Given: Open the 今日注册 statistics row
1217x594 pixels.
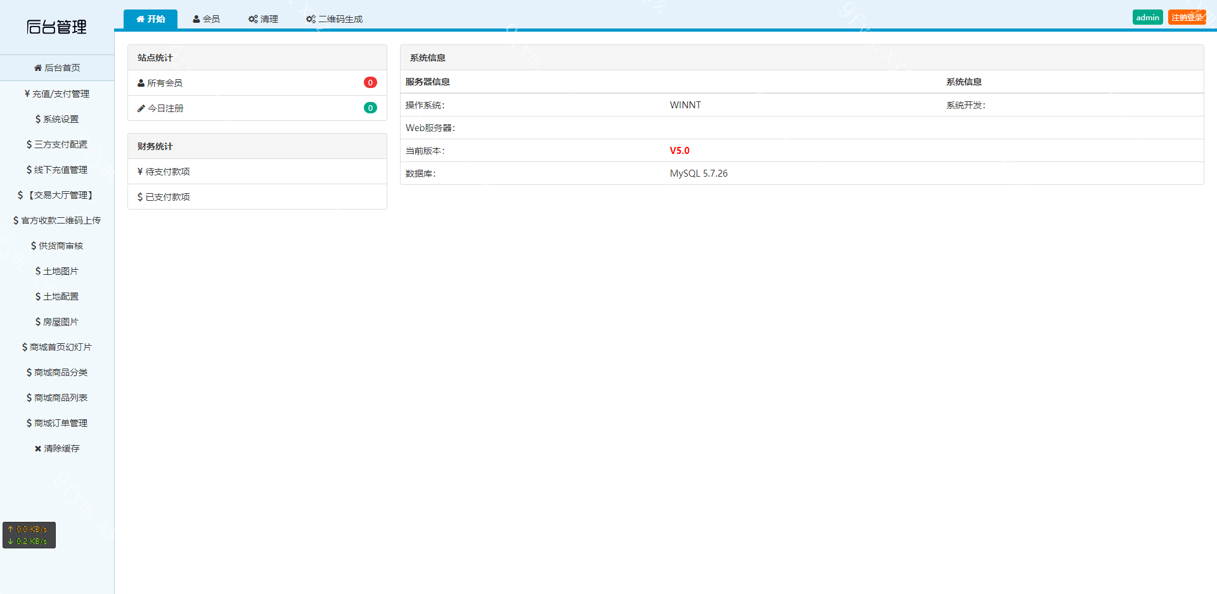Looking at the screenshot, I should click(x=257, y=108).
